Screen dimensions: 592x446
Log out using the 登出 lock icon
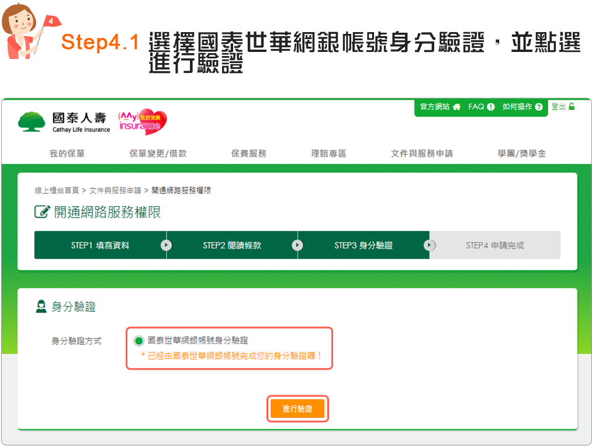pyautogui.click(x=571, y=106)
